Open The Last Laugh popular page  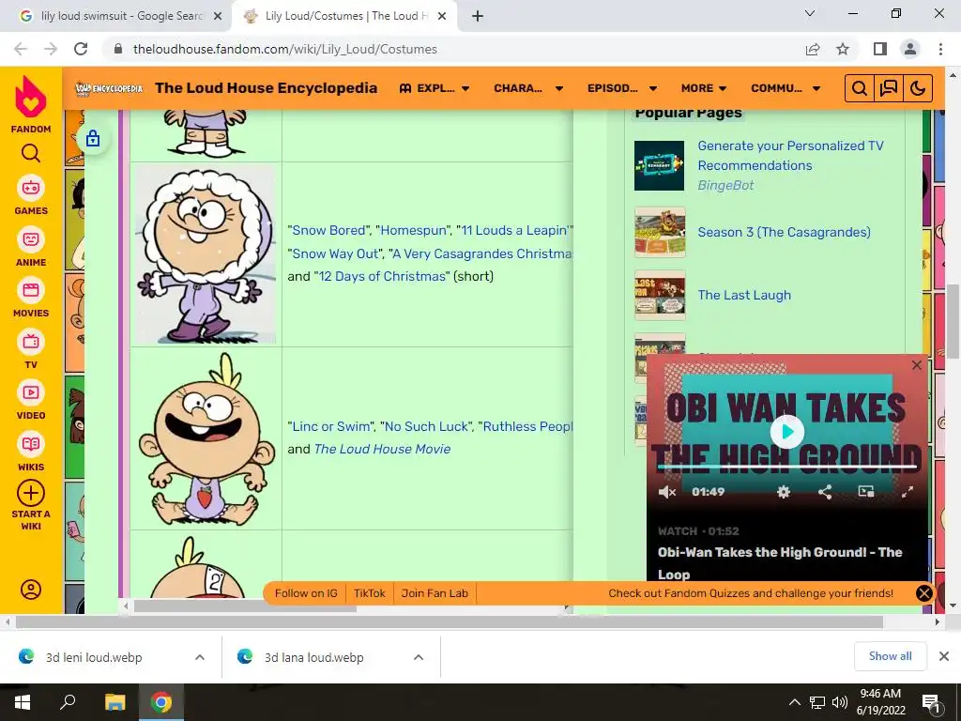(744, 296)
